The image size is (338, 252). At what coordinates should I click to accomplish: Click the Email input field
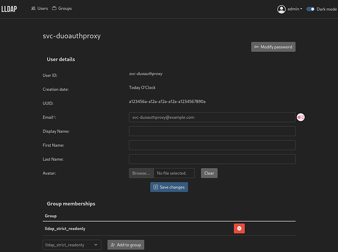[x=212, y=117]
